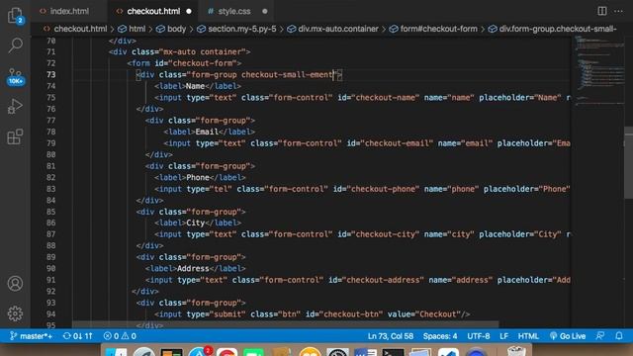Click label text City on line 86

[x=196, y=222]
